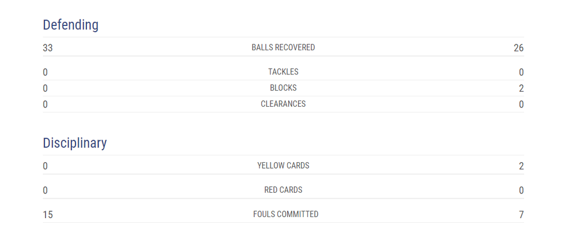Click the Defending section heading
The width and height of the screenshot is (565, 243).
click(70, 25)
